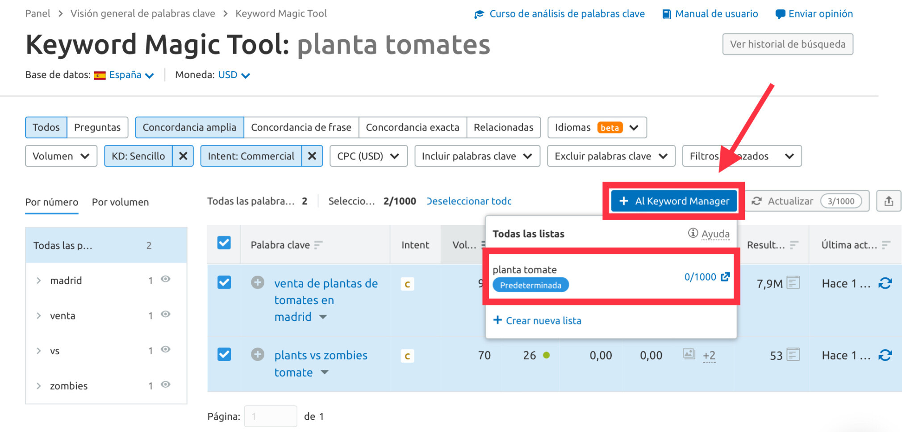Click plus icon beside 'plants vs zombies tomate'
This screenshot has height=432, width=902.
258,355
